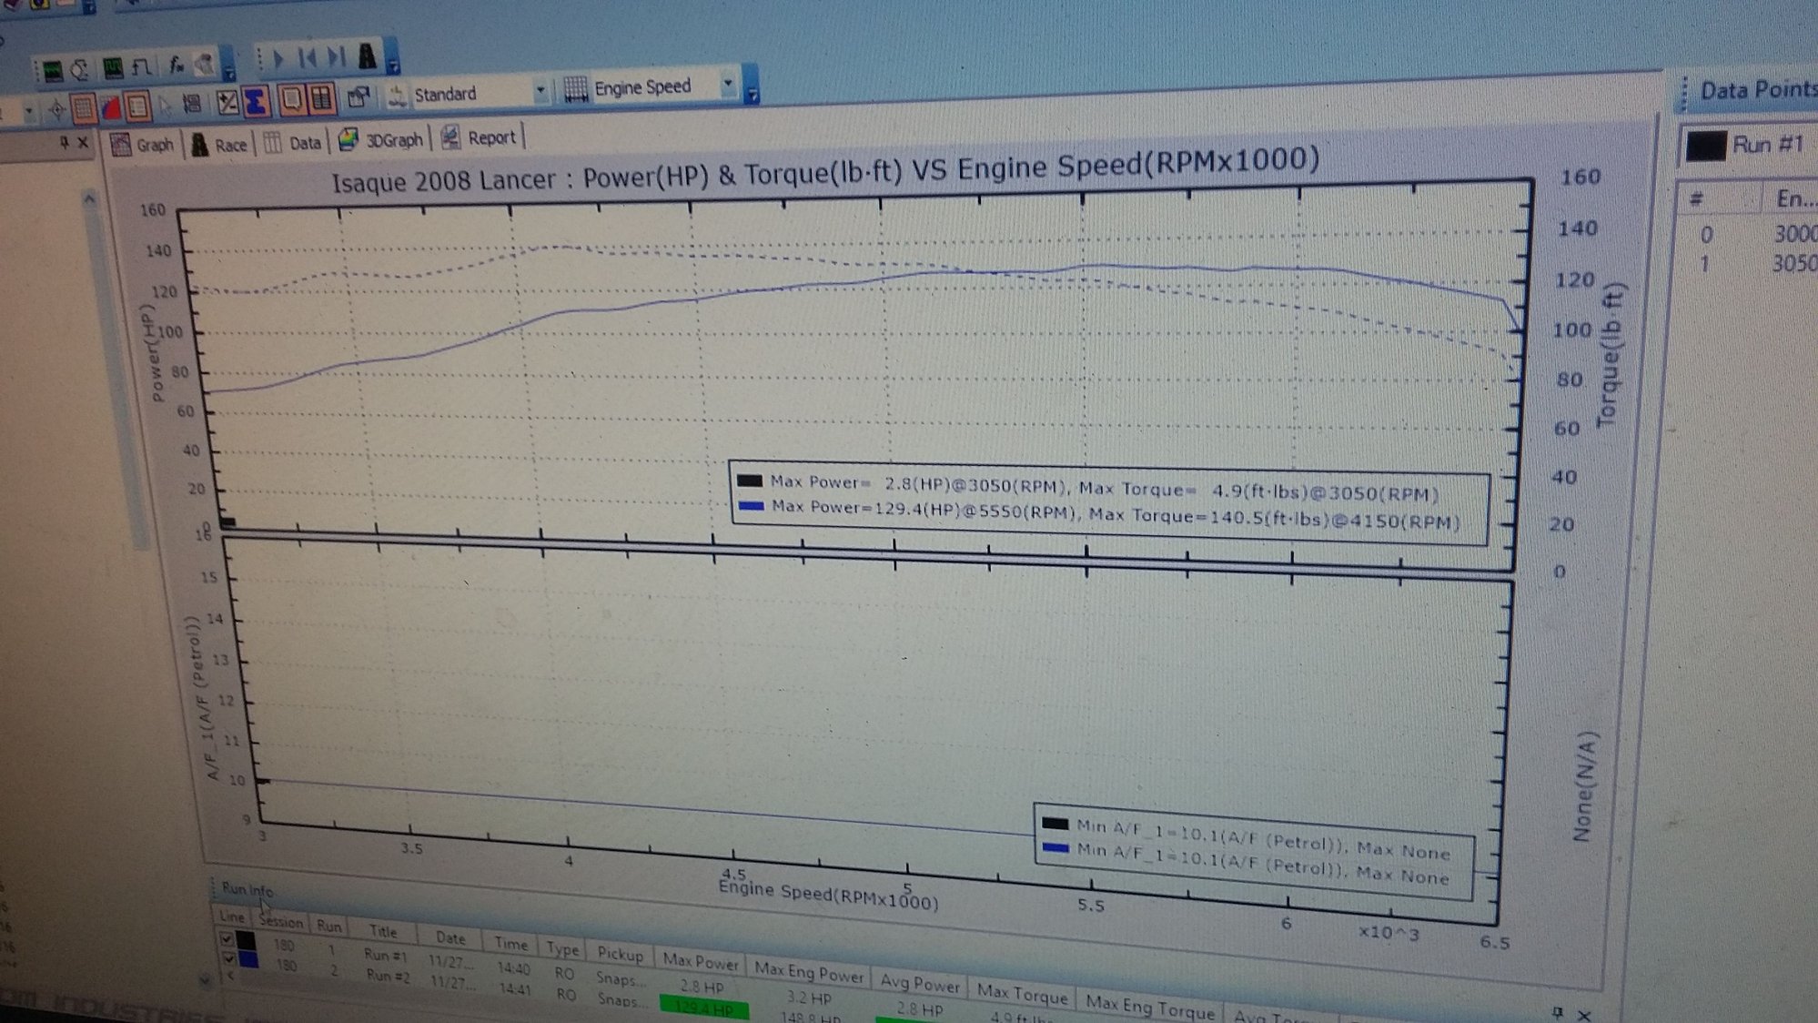
Task: Open the Engine Speed axis dropdown
Action: tap(728, 85)
